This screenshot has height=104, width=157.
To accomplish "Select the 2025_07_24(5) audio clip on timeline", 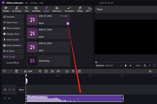I will pos(74,98).
